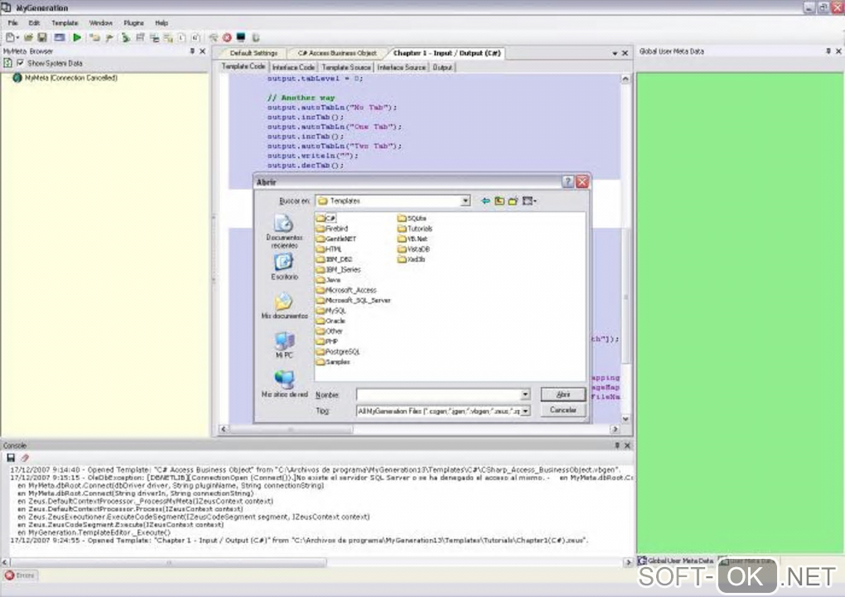Pin the Global User Meta Data panel
The height and width of the screenshot is (597, 845).
pyautogui.click(x=828, y=51)
